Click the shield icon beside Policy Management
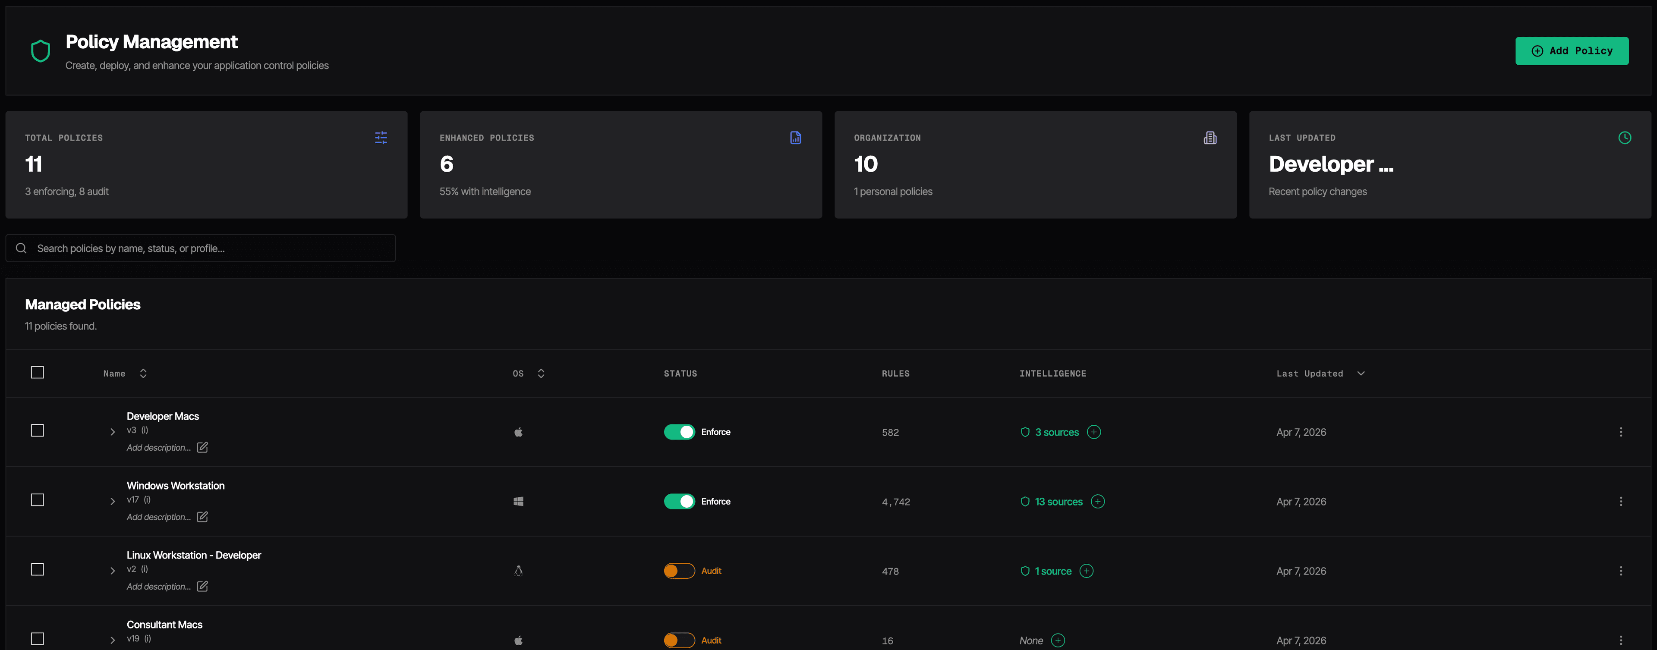The width and height of the screenshot is (1657, 650). coord(41,50)
